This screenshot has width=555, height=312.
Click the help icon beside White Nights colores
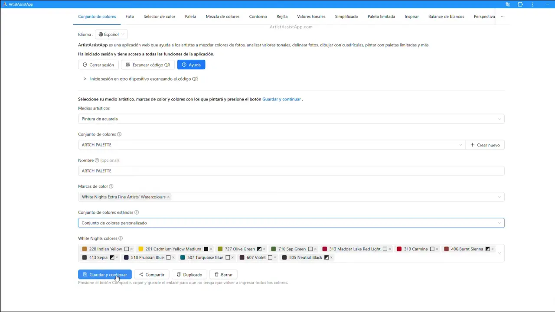click(121, 238)
